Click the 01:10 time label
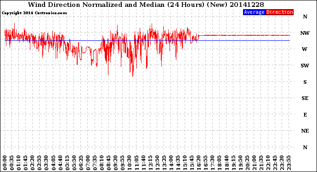 [18, 163]
